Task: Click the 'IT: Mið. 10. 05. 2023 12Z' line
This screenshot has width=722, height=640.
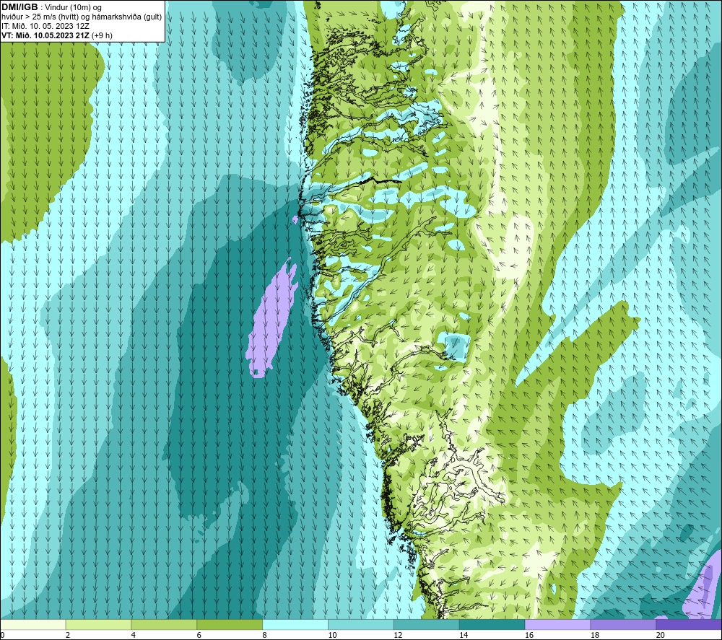Action: pos(45,26)
